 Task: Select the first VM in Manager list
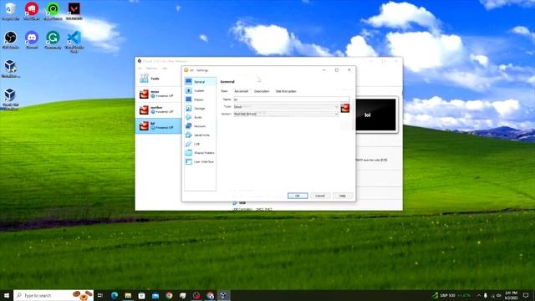[158, 94]
